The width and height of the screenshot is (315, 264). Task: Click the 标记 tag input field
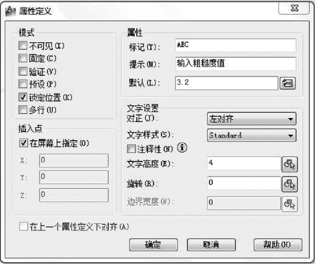236,45
